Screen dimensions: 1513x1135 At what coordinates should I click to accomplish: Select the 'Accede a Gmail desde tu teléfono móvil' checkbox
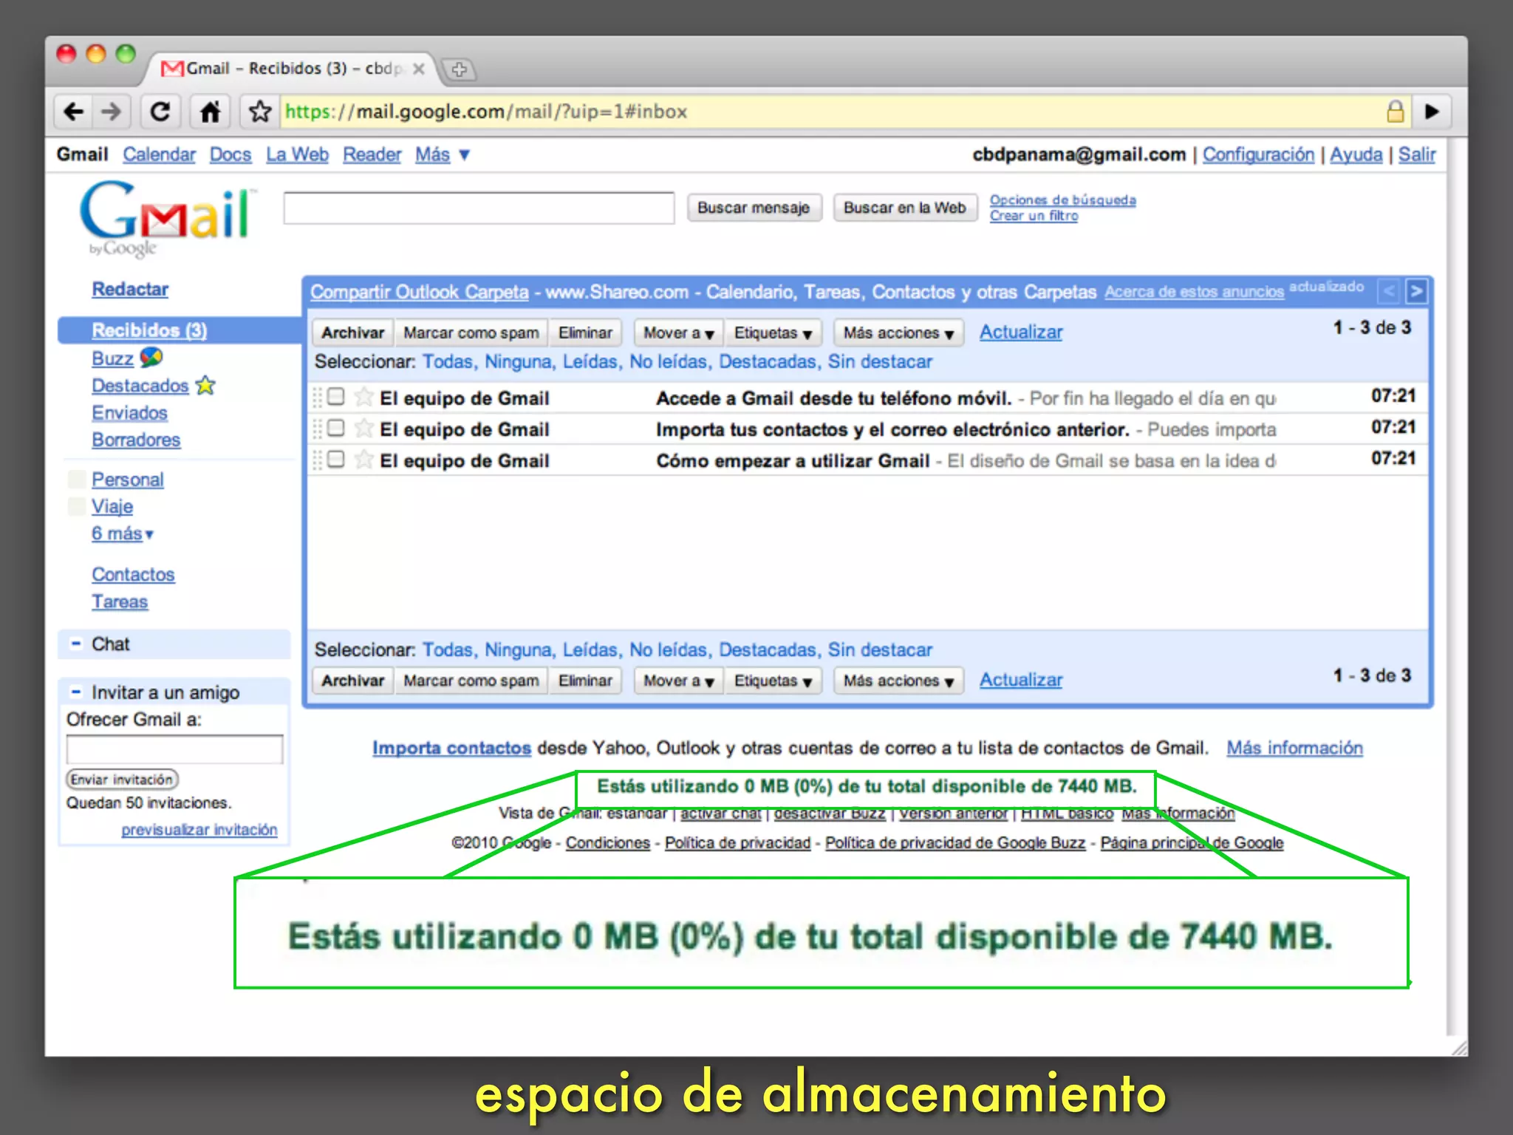(x=335, y=397)
